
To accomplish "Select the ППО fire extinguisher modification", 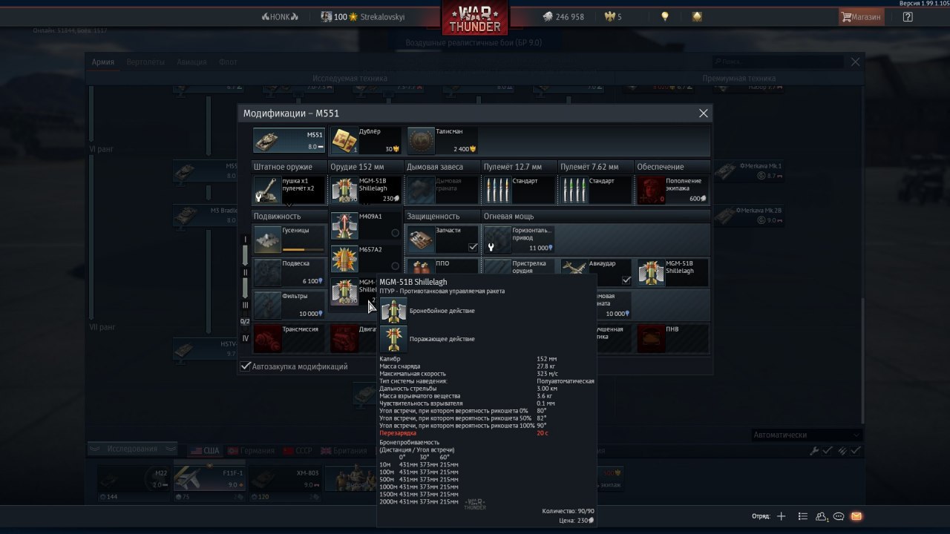I will point(442,266).
